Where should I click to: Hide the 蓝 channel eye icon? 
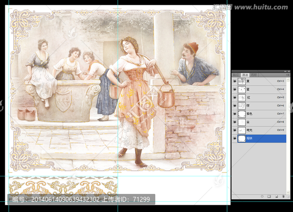(235, 89)
